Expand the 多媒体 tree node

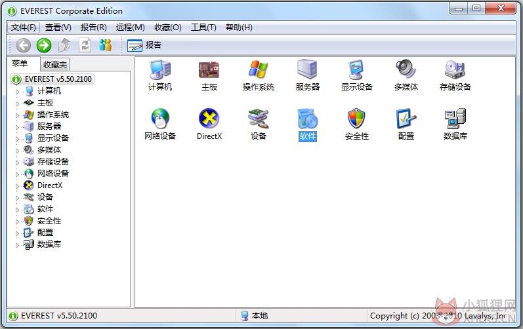17,151
